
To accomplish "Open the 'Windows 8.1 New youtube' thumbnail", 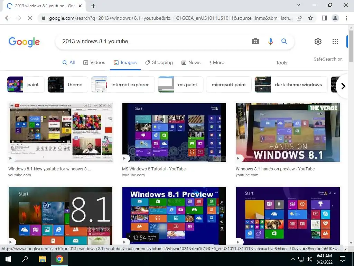I will pyautogui.click(x=60, y=132).
